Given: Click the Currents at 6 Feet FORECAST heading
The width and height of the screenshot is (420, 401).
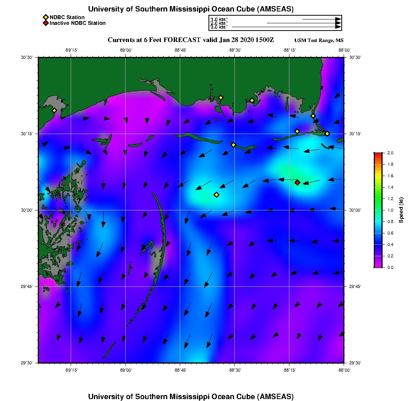Looking at the screenshot, I should point(191,40).
